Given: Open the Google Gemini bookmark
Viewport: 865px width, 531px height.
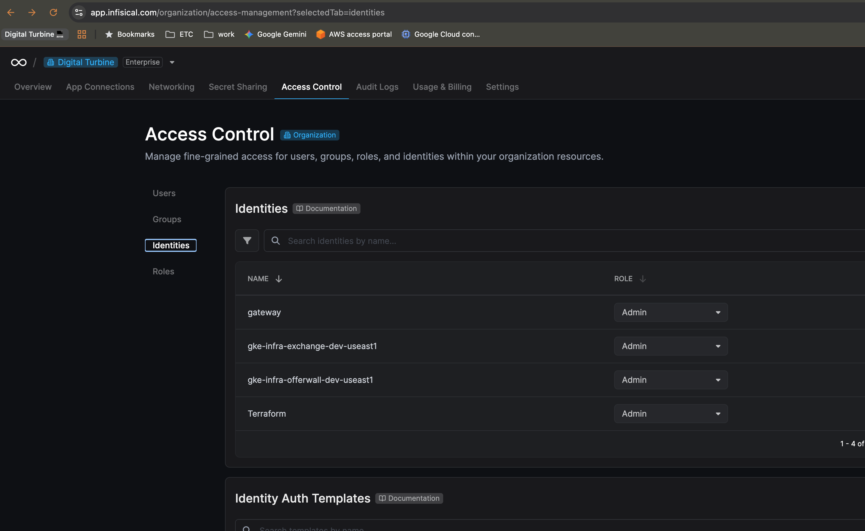Looking at the screenshot, I should click(x=275, y=34).
